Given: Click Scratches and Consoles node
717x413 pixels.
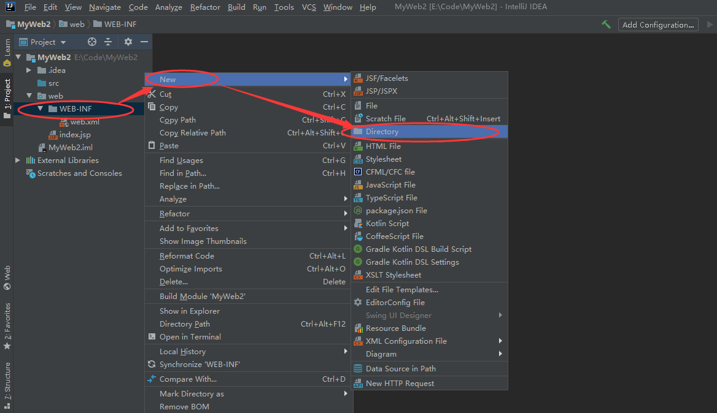Looking at the screenshot, I should point(74,173).
